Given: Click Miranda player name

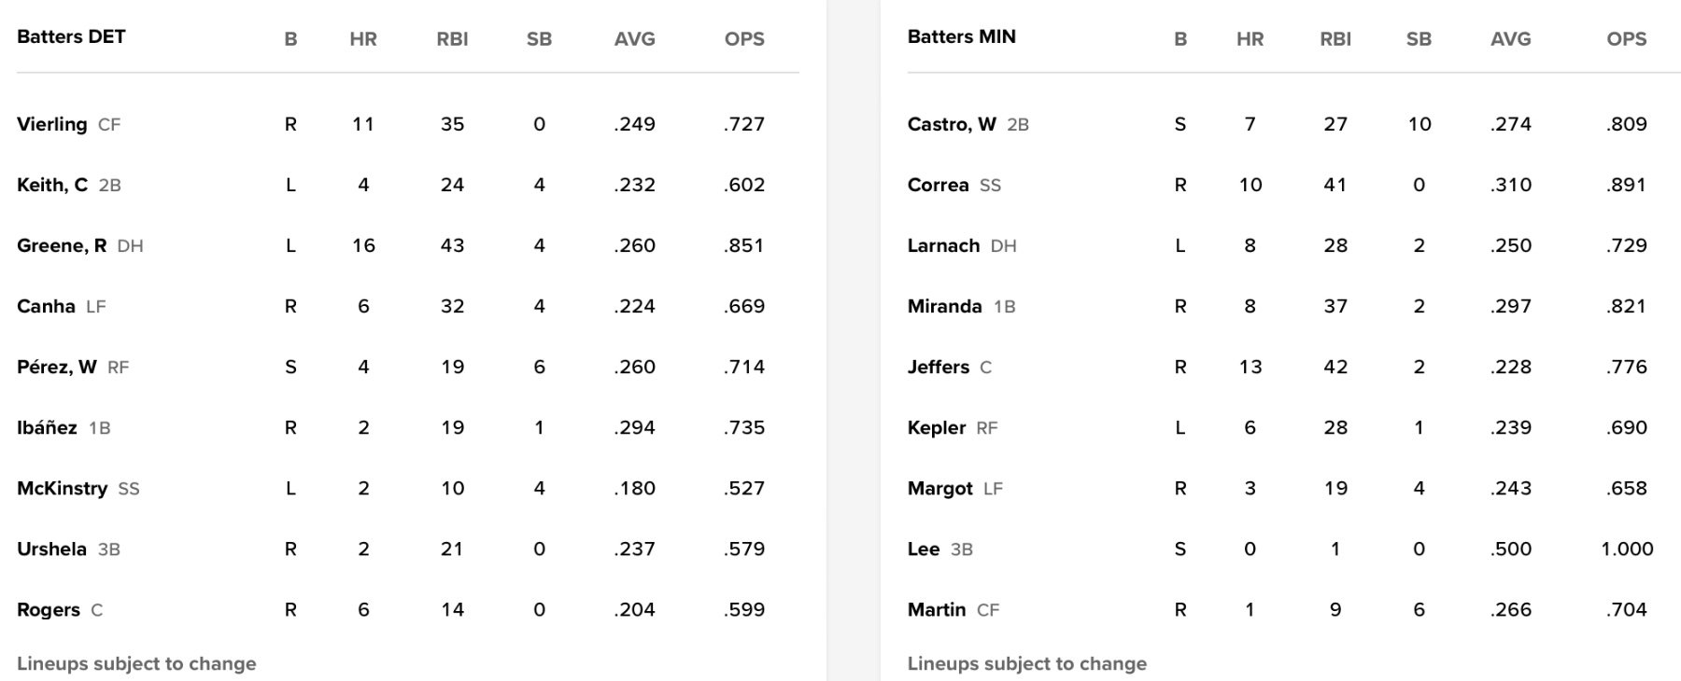Looking at the screenshot, I should coord(944,306).
